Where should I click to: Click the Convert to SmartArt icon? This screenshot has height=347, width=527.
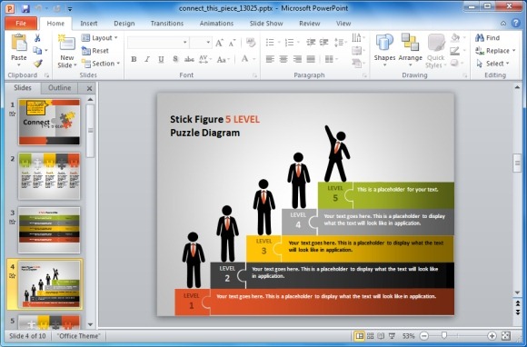[356, 63]
